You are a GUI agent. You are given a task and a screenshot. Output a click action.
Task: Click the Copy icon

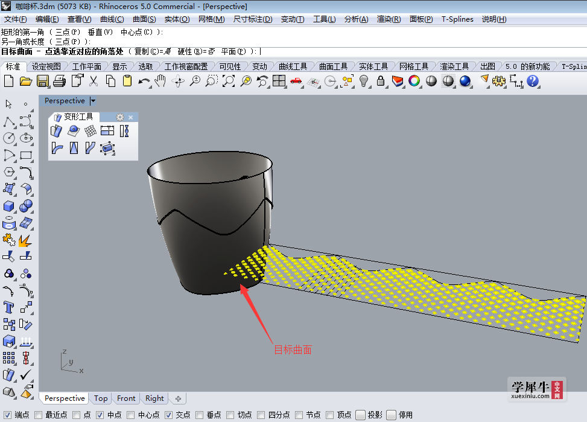[x=110, y=81]
